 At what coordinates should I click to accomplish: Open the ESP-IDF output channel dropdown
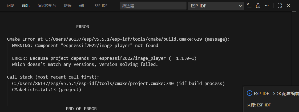(216, 6)
